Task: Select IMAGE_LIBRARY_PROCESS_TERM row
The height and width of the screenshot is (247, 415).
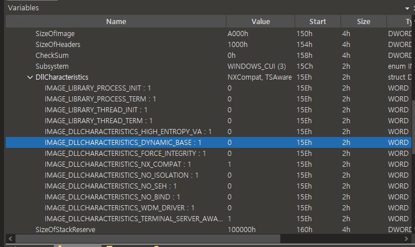Action: tap(209, 99)
